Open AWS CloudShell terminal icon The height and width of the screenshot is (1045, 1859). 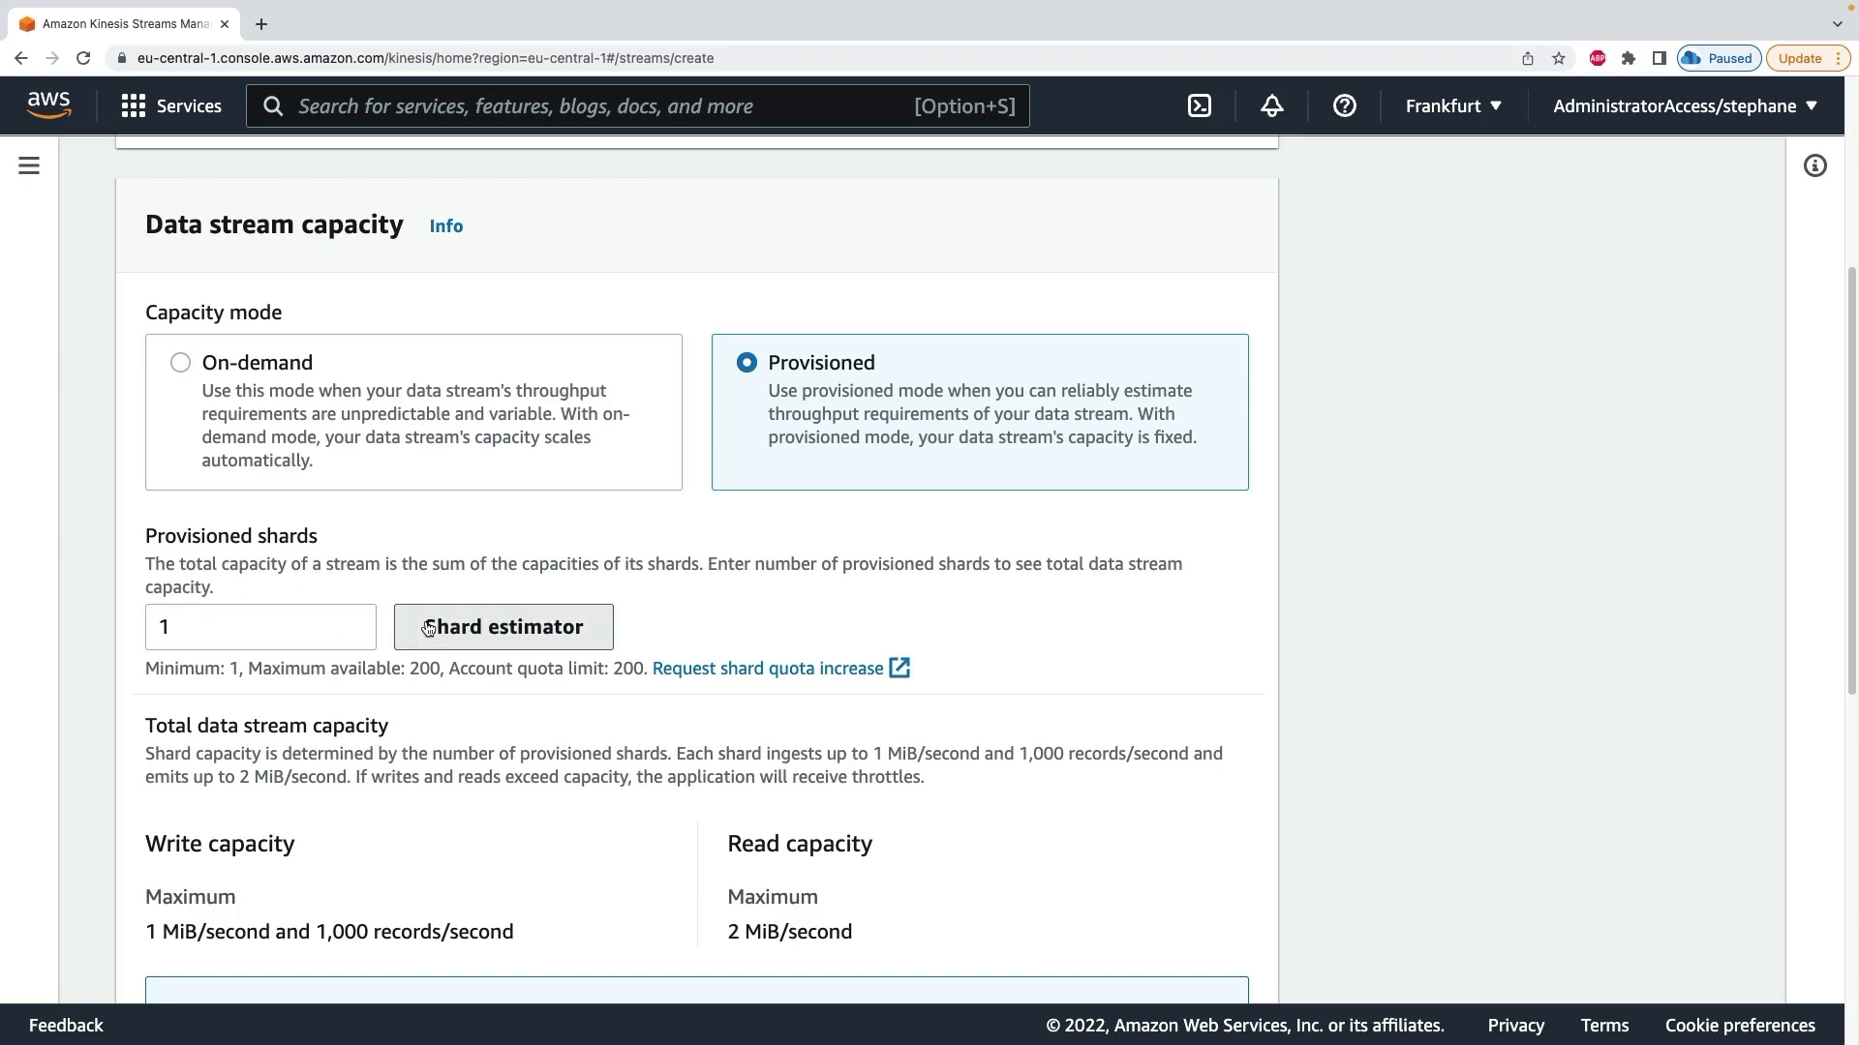(1200, 106)
